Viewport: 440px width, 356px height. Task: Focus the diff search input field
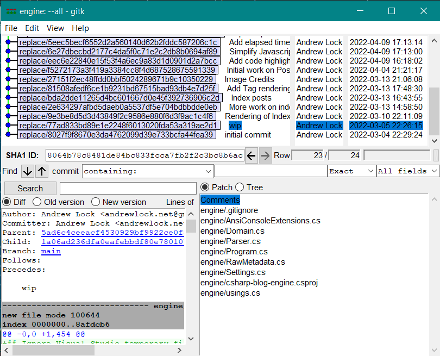pos(128,189)
